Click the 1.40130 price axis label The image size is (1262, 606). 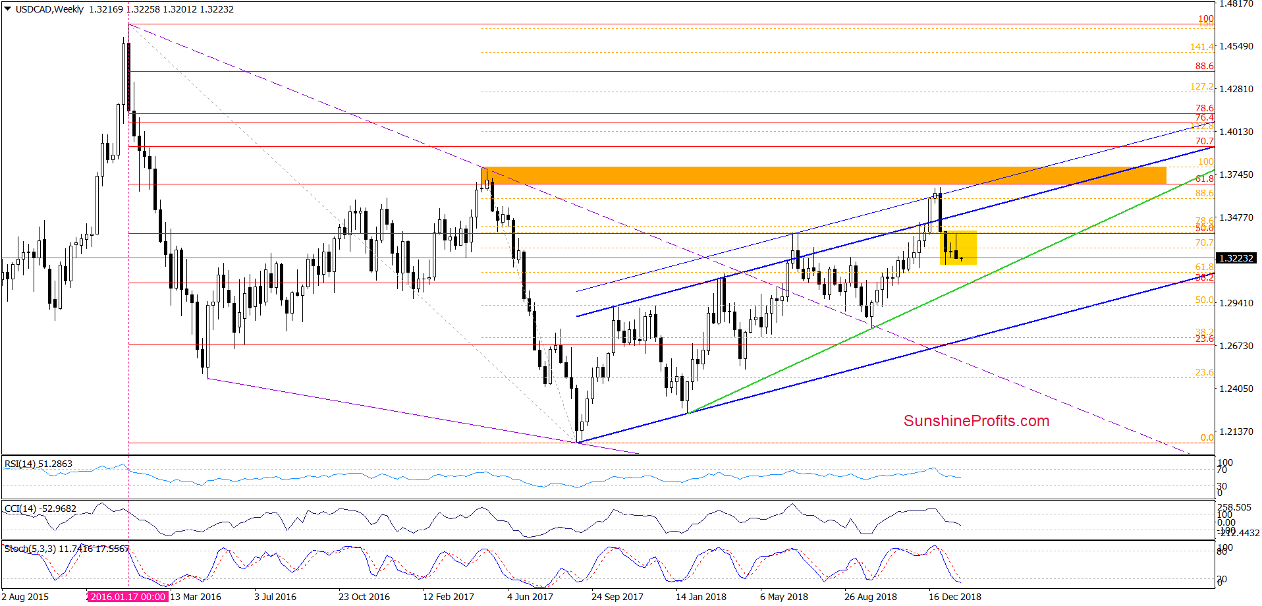coord(1236,132)
